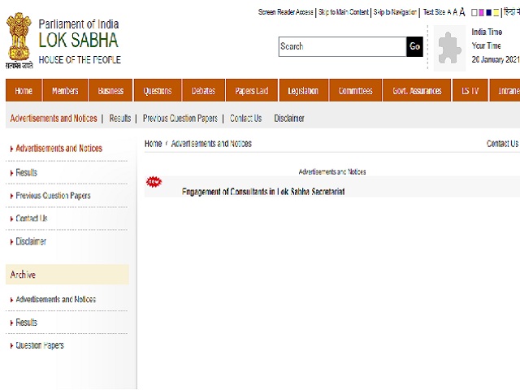Open the LS TV menu tab
The width and height of the screenshot is (520, 390).
pos(470,90)
